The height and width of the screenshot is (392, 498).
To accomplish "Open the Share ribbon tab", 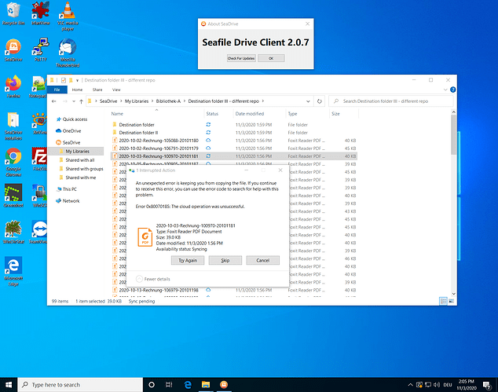I will point(97,90).
